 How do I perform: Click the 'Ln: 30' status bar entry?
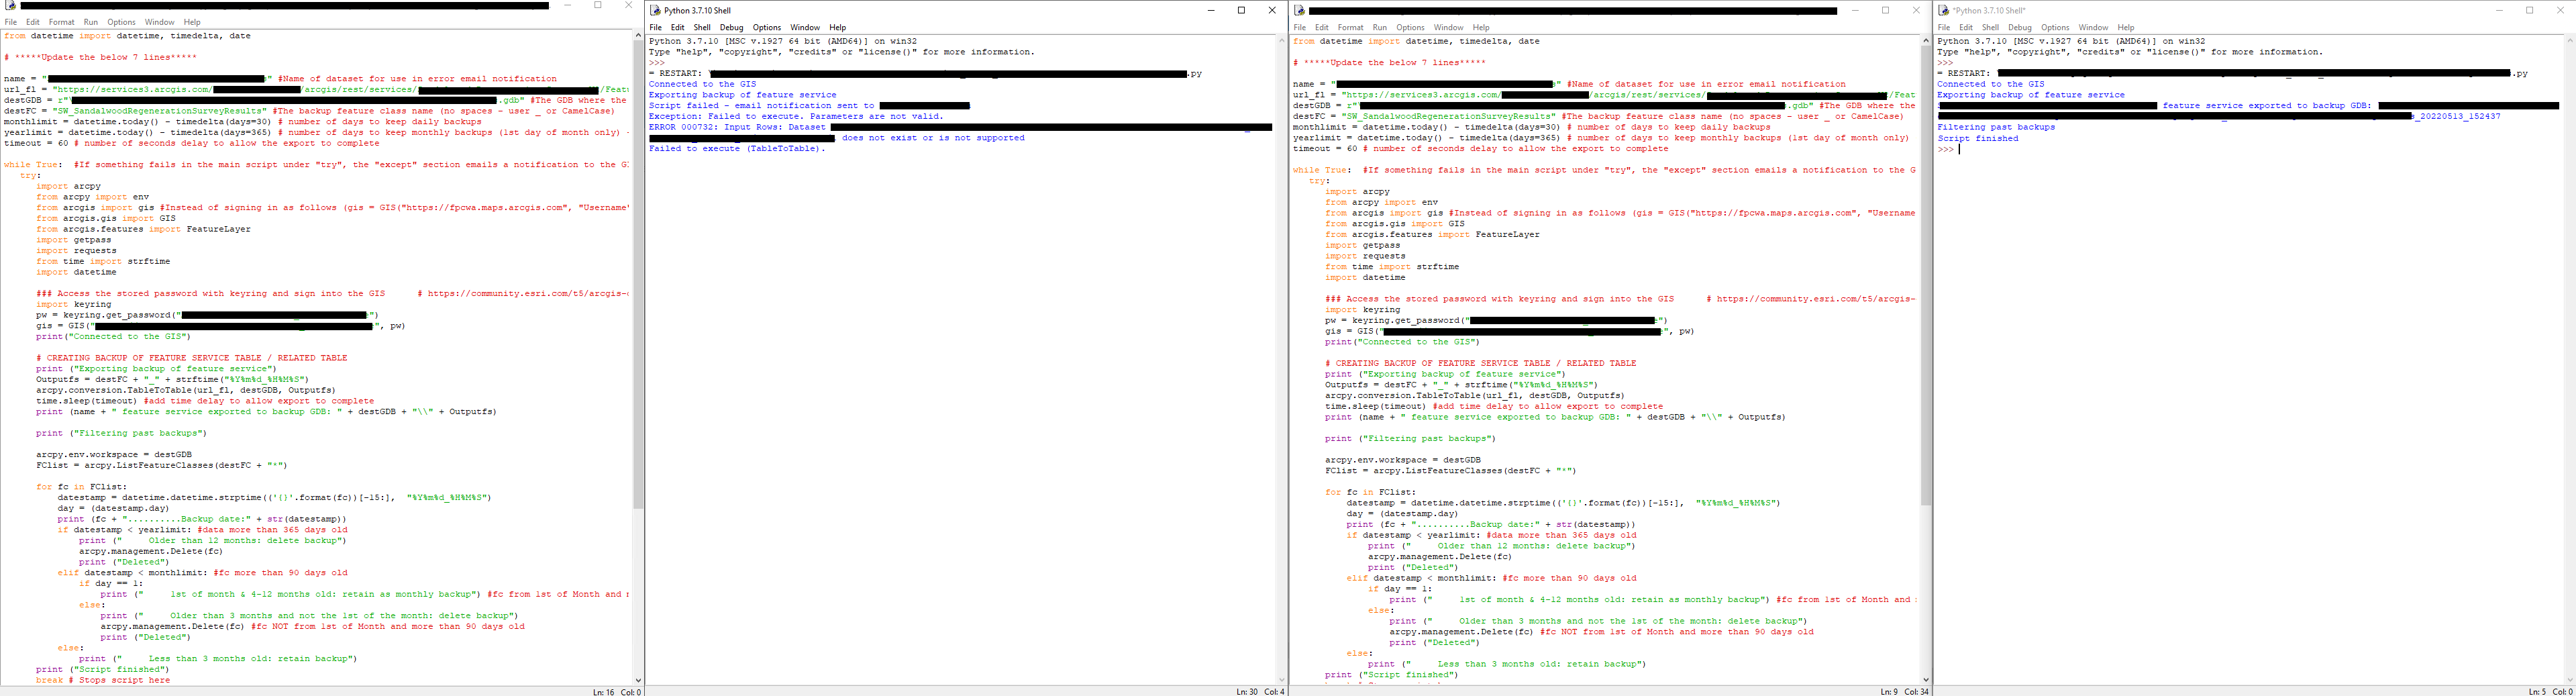1247,692
